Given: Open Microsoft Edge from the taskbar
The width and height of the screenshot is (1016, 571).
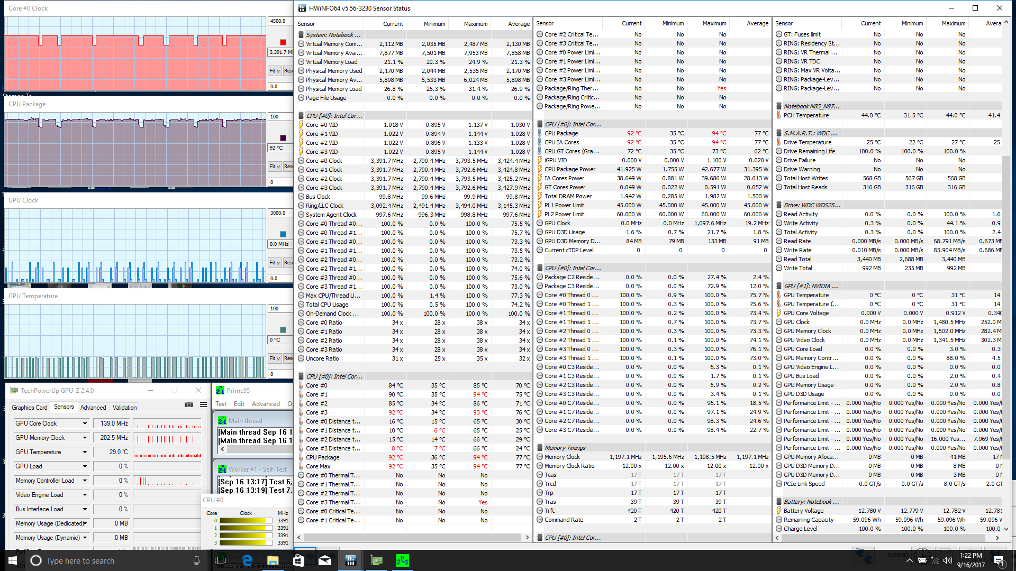Looking at the screenshot, I should 247,560.
